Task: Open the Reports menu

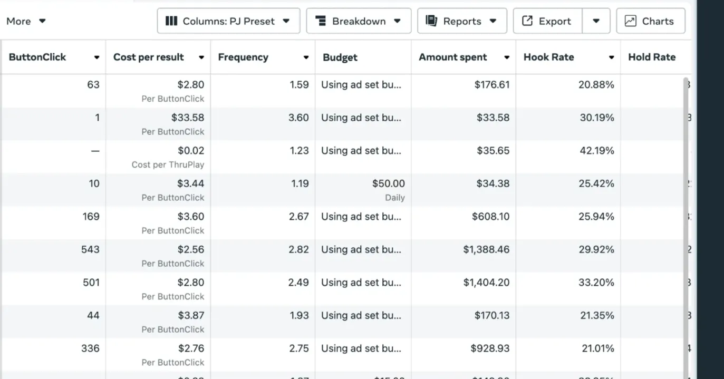Action: 462,21
